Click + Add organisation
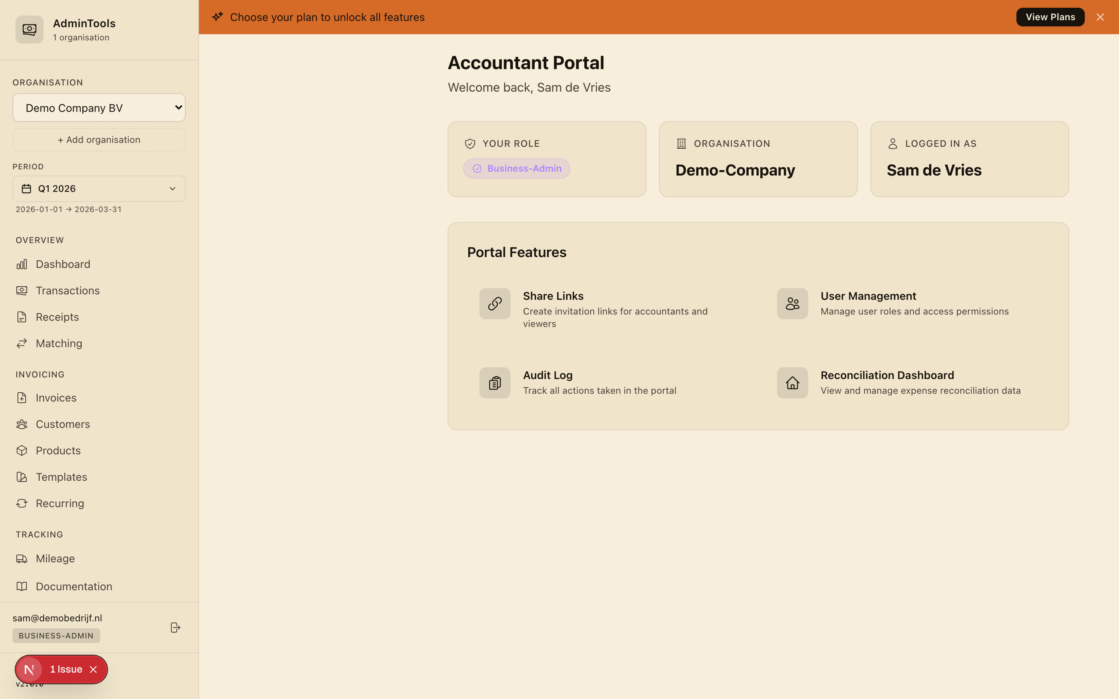1119x699 pixels. (x=99, y=140)
